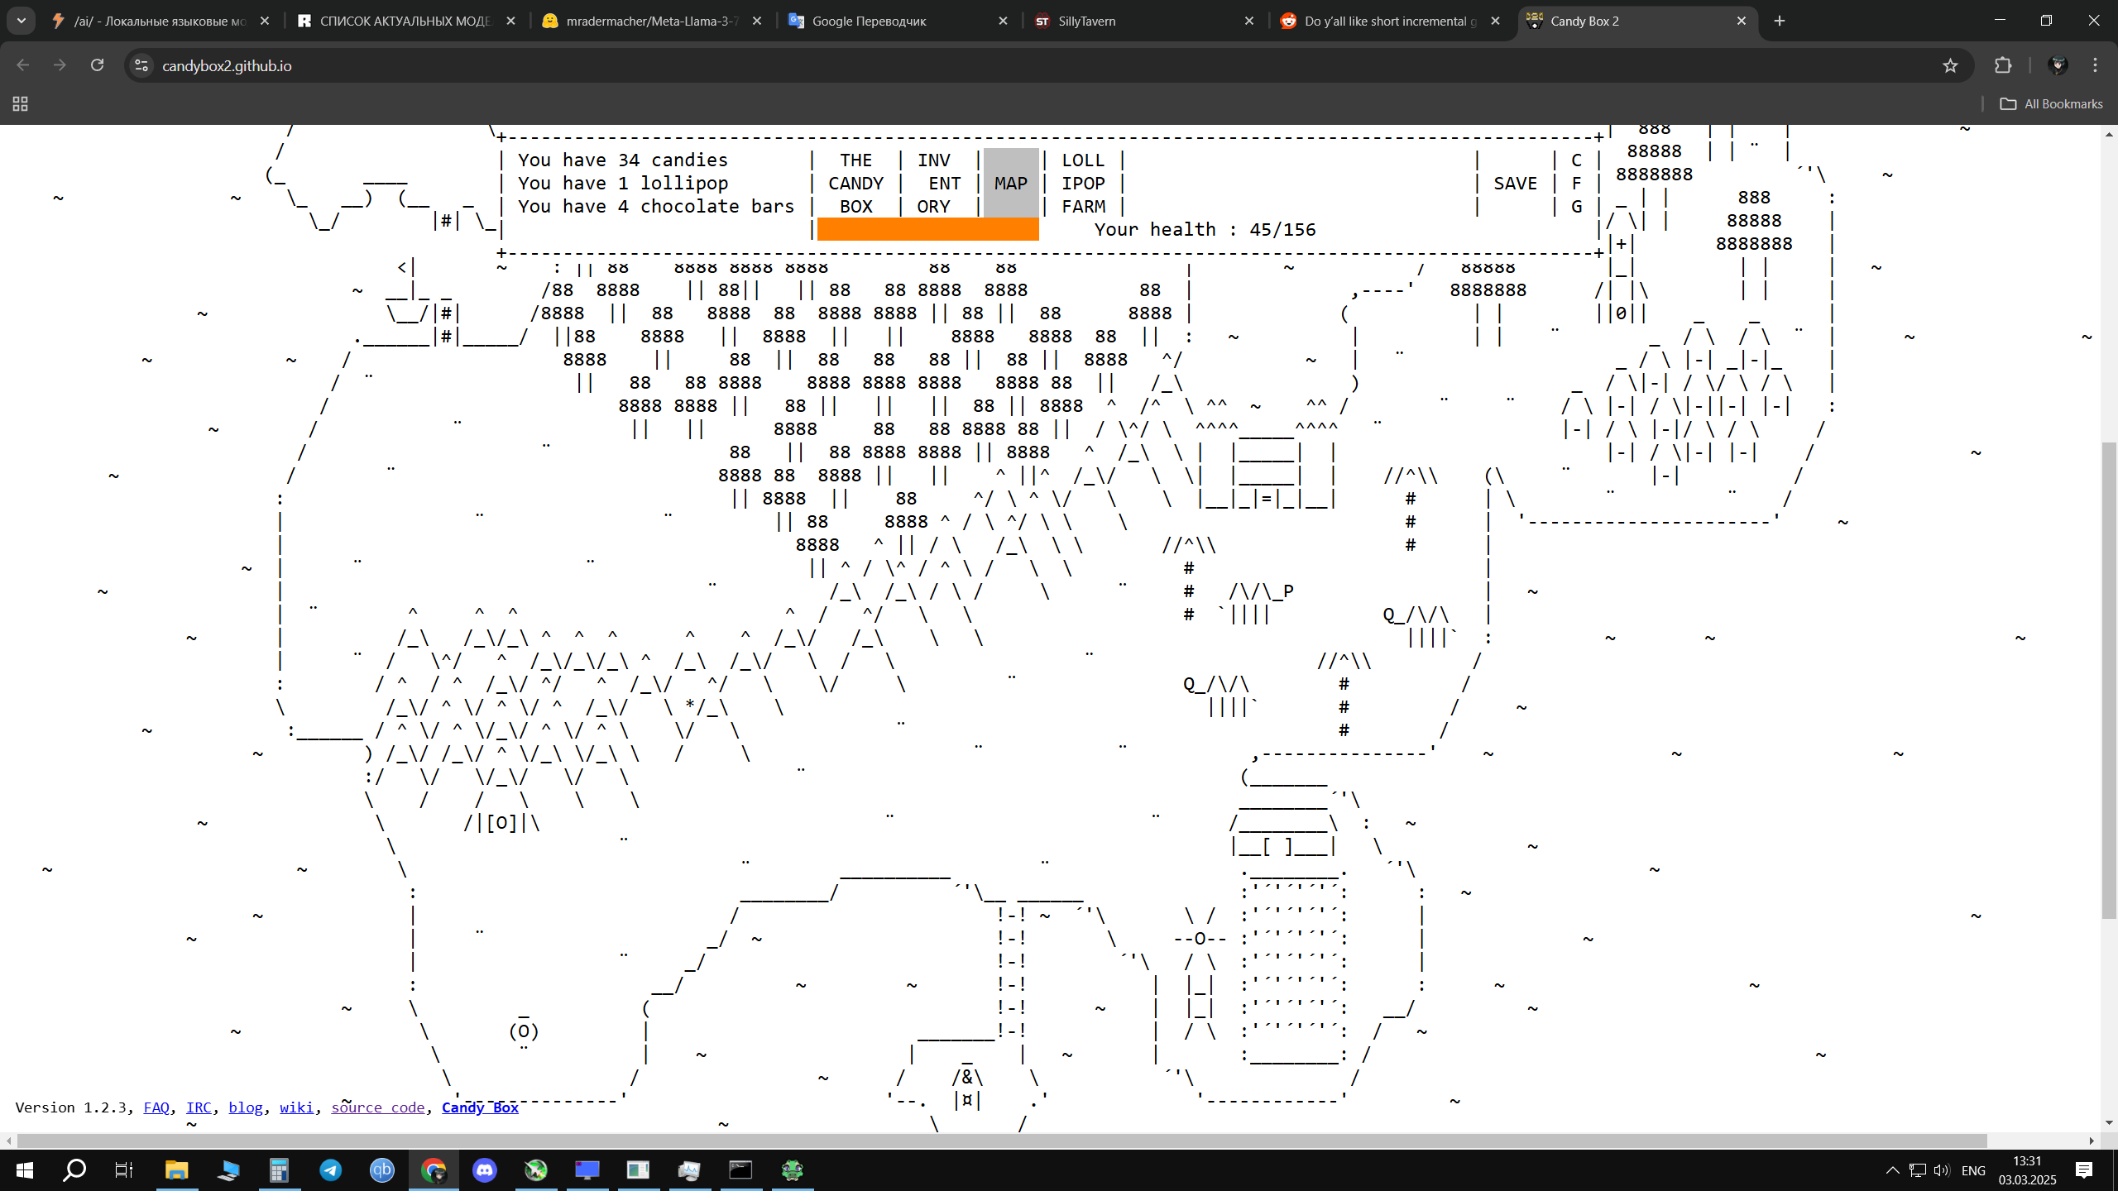The height and width of the screenshot is (1191, 2118).
Task: Open File Explorer from taskbar
Action: point(176,1170)
